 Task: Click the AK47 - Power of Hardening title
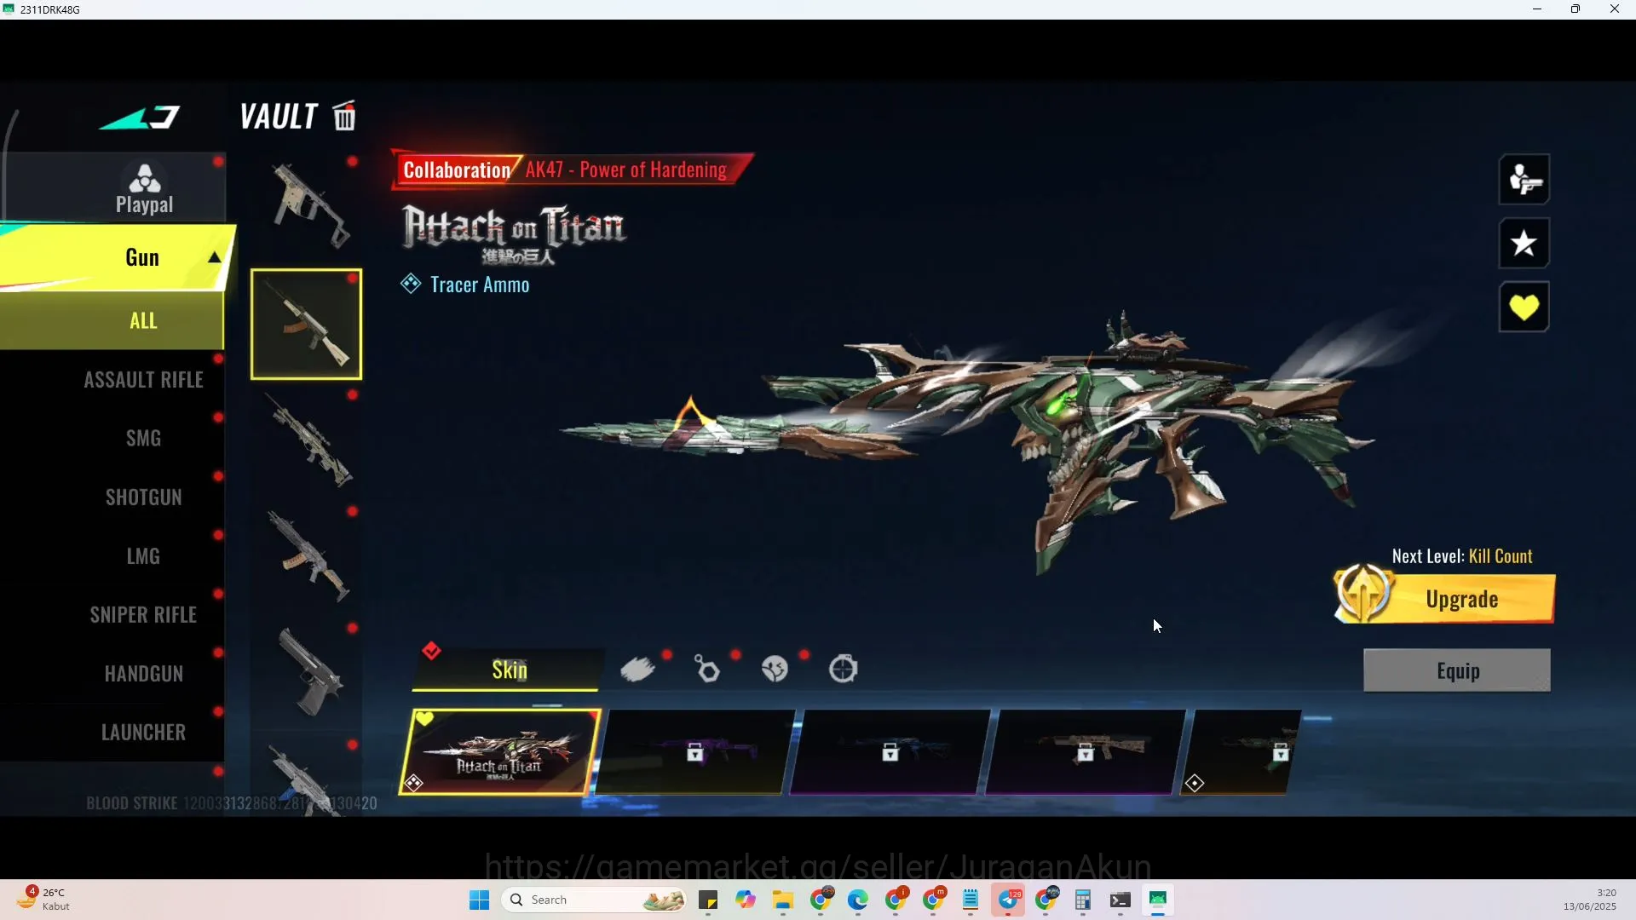(x=625, y=170)
